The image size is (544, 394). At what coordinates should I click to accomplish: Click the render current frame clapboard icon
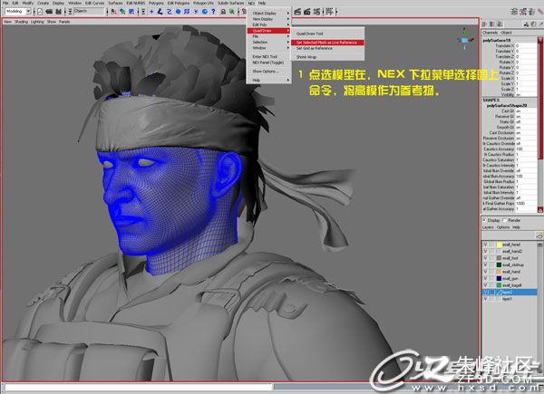coord(297,12)
